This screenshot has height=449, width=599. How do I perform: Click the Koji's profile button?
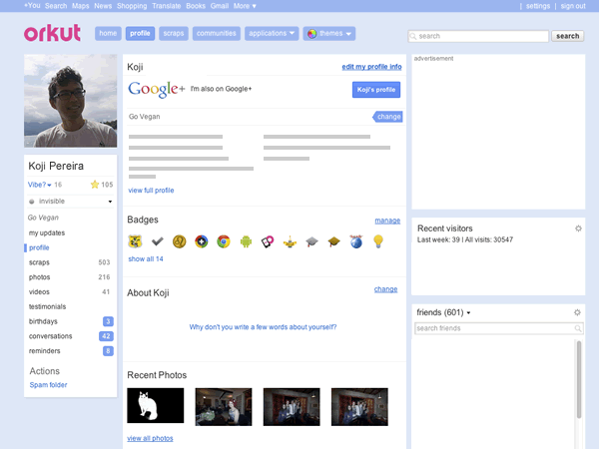(376, 90)
